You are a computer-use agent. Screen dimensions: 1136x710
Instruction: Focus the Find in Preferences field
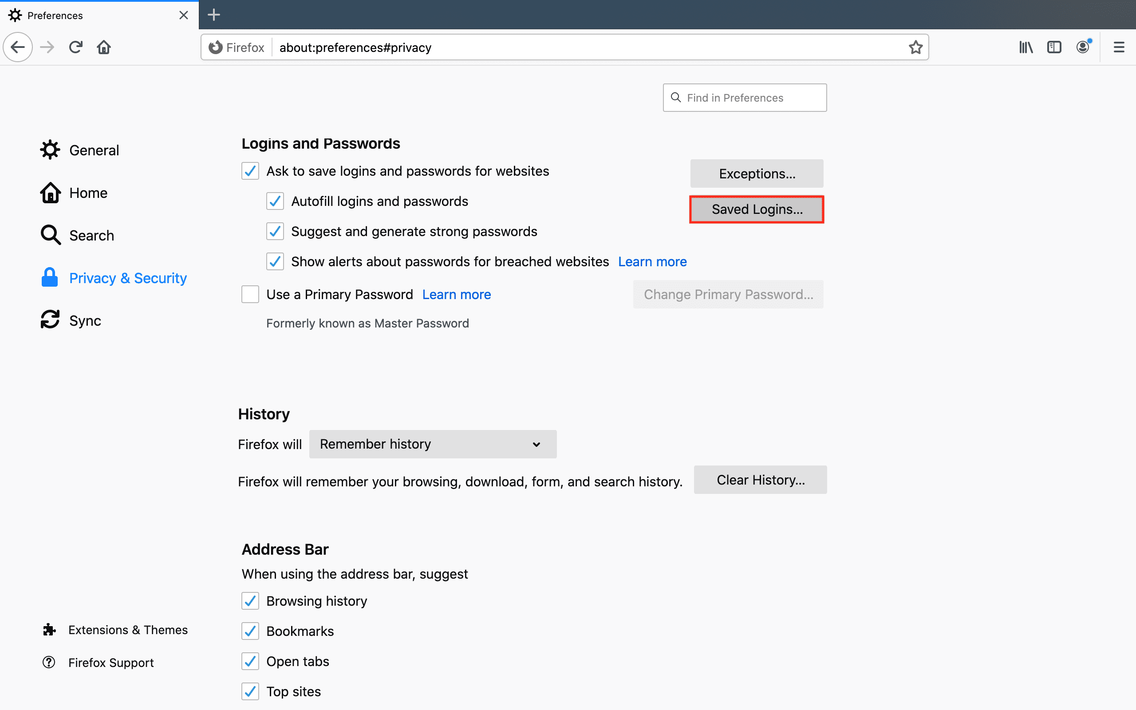[x=745, y=98]
